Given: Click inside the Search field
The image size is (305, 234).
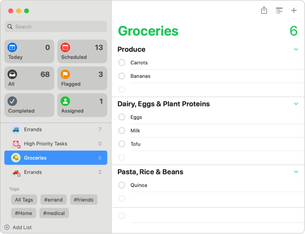Looking at the screenshot, I should click(56, 26).
